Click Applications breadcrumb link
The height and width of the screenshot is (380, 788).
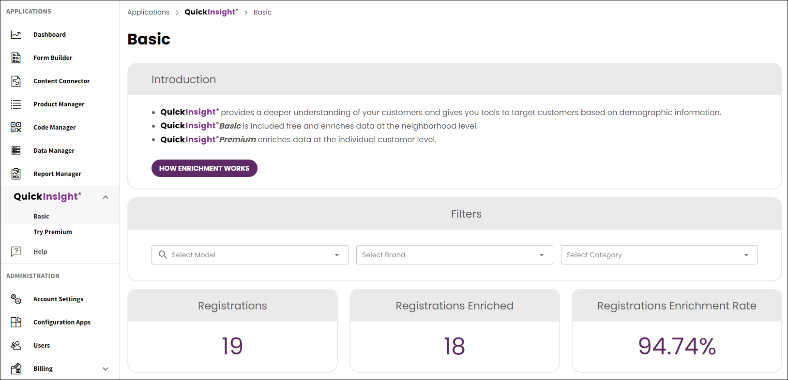(148, 12)
